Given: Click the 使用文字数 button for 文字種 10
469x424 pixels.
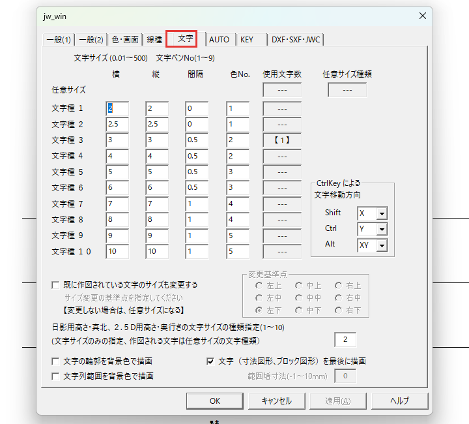Looking at the screenshot, I should pyautogui.click(x=282, y=252).
